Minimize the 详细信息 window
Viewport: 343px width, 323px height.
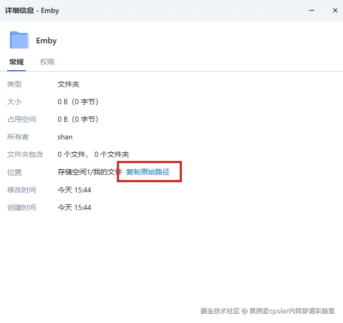(x=312, y=10)
